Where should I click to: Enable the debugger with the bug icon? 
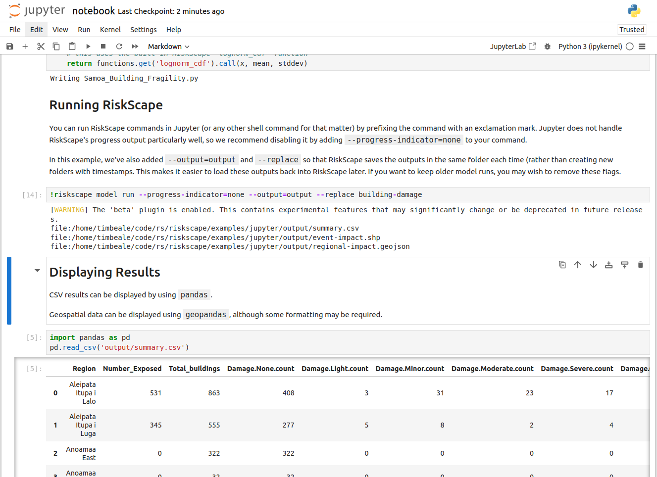click(x=547, y=47)
